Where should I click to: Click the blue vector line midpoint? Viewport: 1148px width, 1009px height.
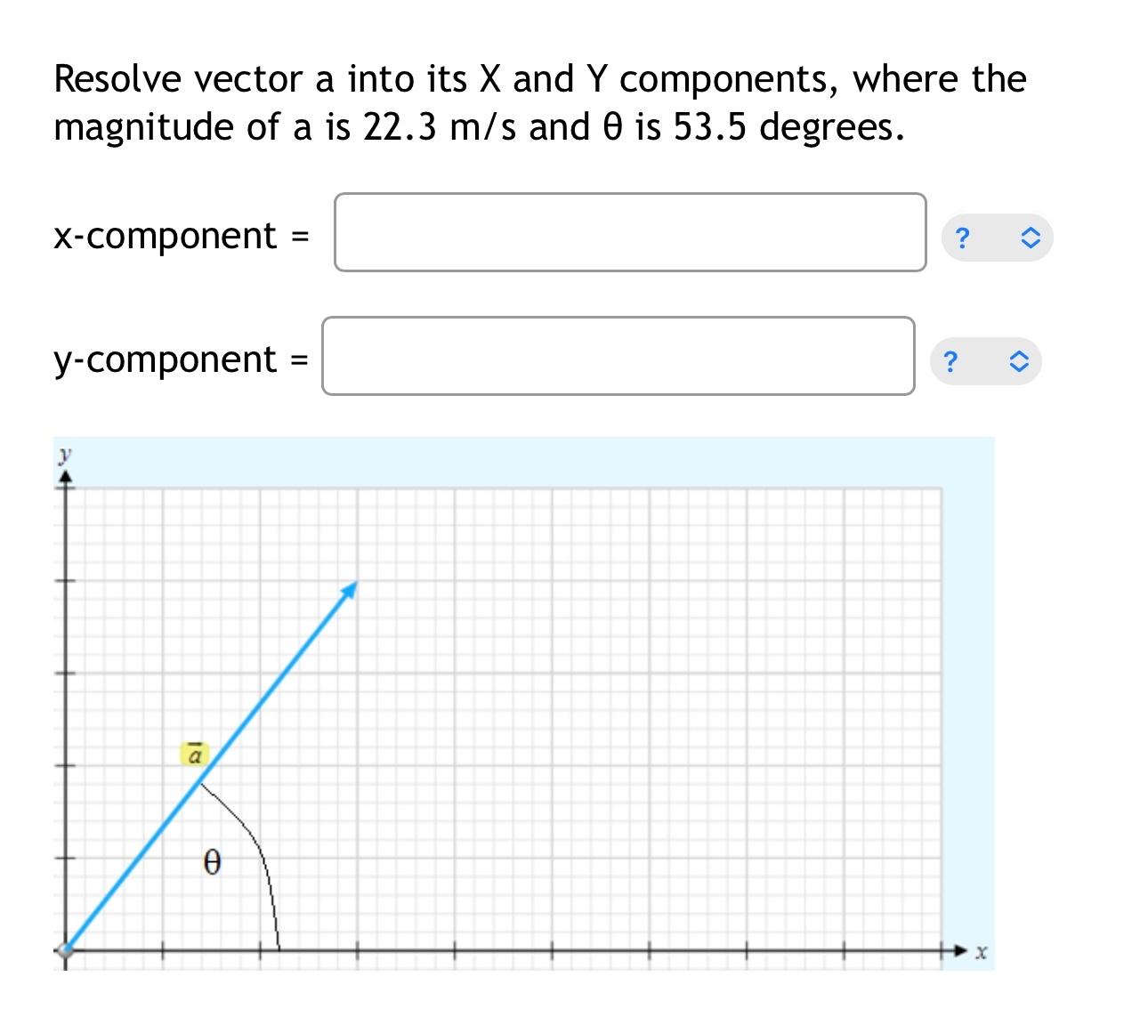point(208,770)
